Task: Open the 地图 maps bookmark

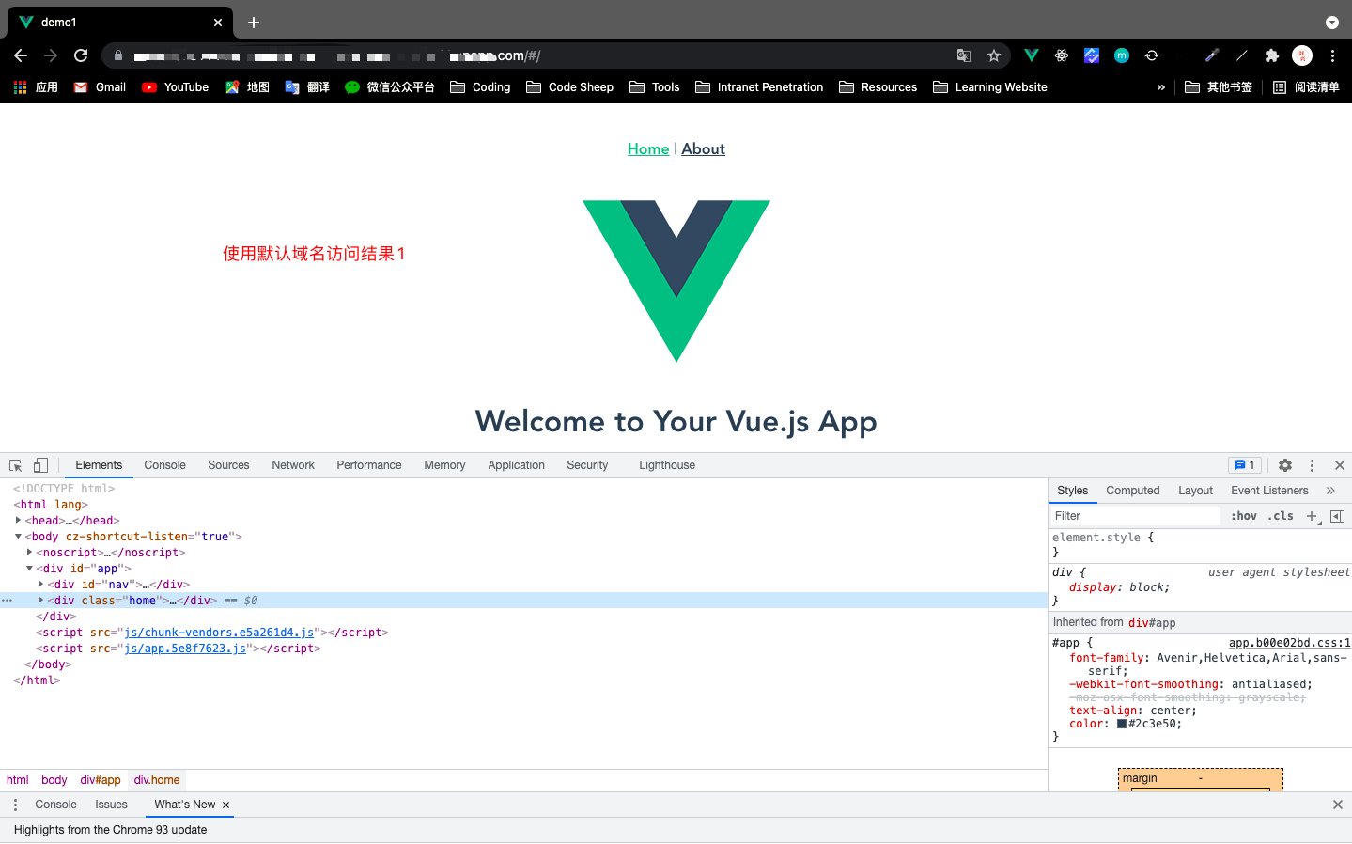Action: point(247,87)
